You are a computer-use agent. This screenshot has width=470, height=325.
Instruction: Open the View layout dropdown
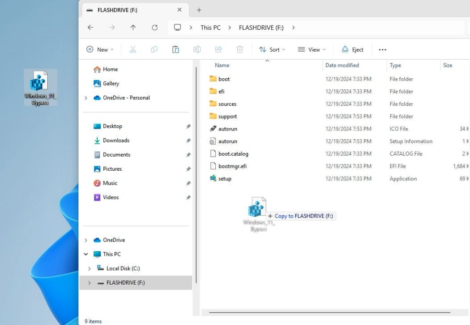(311, 49)
